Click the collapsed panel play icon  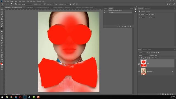click(136, 12)
